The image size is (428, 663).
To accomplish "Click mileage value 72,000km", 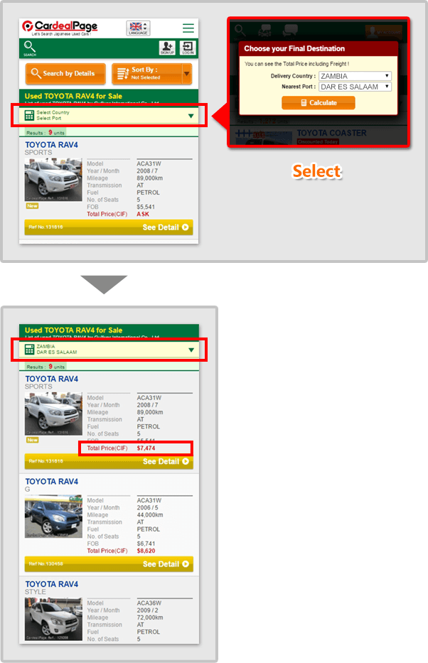I will click(150, 618).
